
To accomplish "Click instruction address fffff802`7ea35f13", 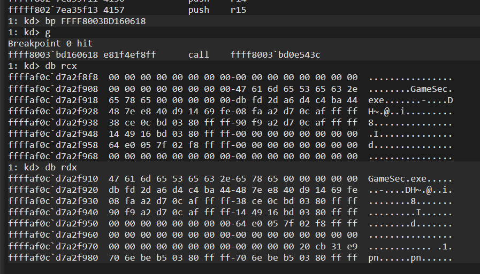I will pos(52,10).
